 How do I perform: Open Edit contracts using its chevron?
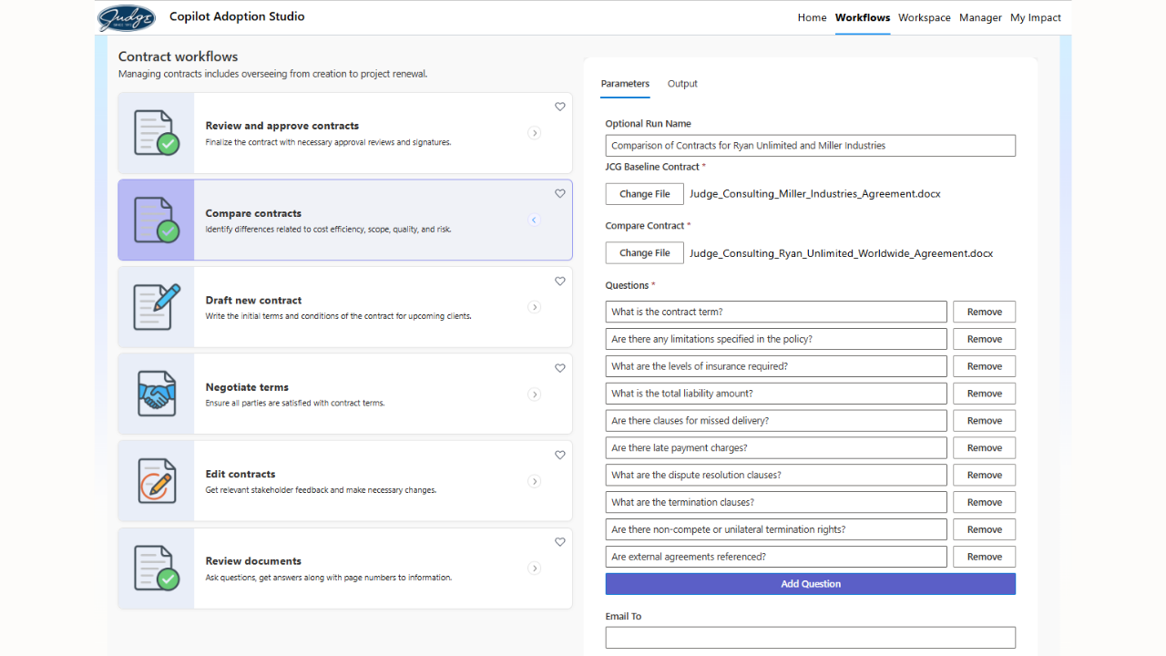point(535,481)
